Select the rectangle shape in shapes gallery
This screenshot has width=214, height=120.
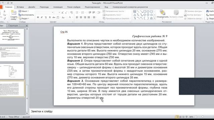point(145,12)
